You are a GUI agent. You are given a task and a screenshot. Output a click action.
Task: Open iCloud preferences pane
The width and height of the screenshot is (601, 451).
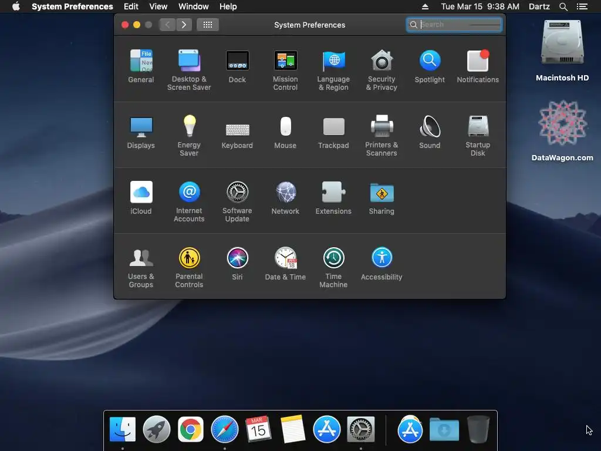[x=141, y=198]
